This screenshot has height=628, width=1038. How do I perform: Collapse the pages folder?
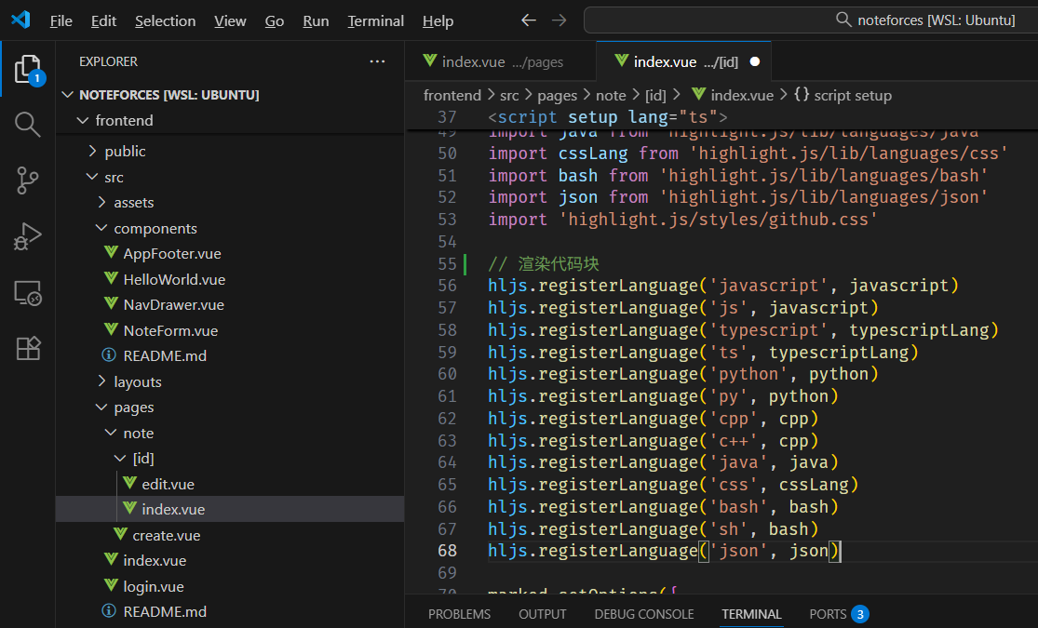tap(134, 408)
